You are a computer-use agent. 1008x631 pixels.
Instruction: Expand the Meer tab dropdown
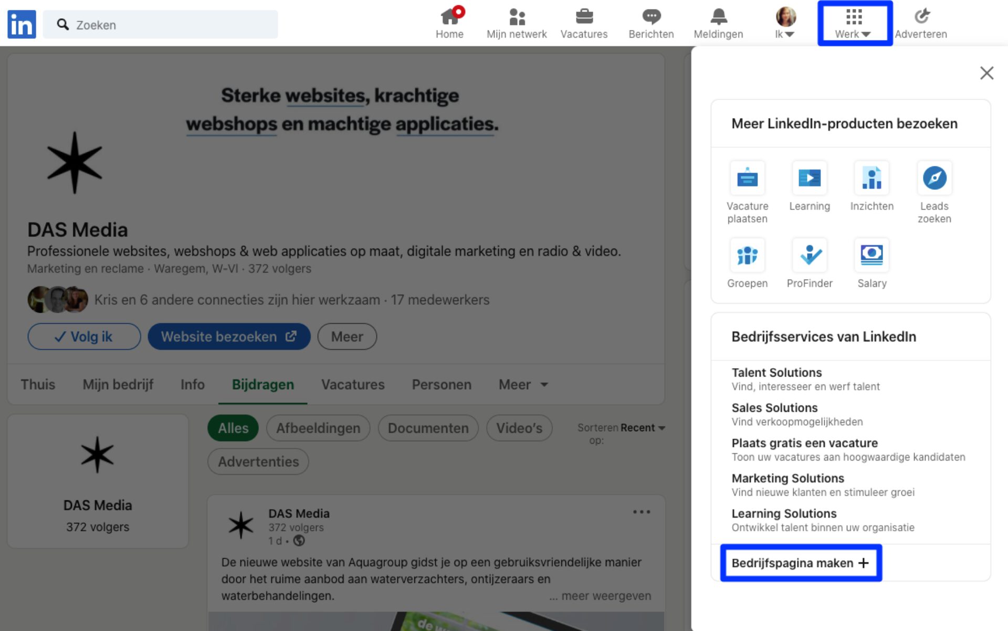pyautogui.click(x=523, y=384)
